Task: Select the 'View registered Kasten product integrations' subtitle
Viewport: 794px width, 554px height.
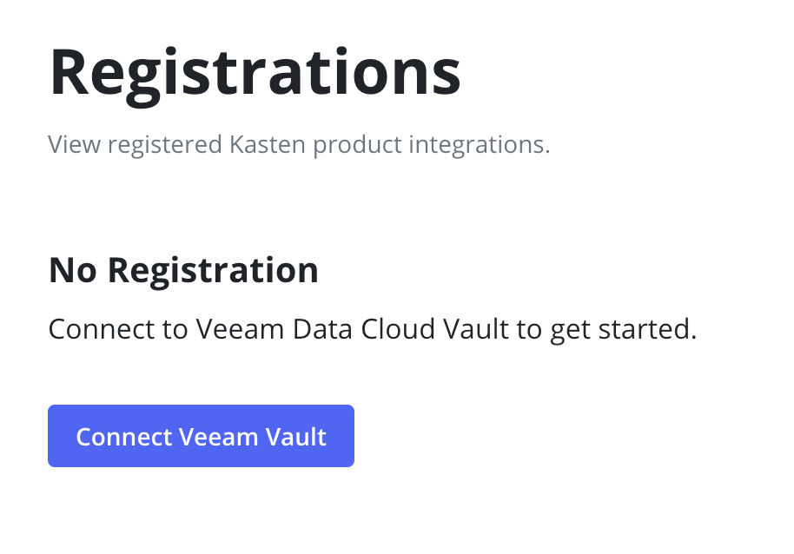Action: 299,144
